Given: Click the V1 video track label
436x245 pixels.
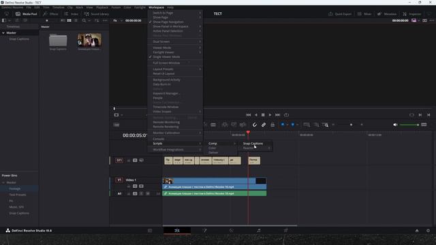Looking at the screenshot, I should point(119,180).
